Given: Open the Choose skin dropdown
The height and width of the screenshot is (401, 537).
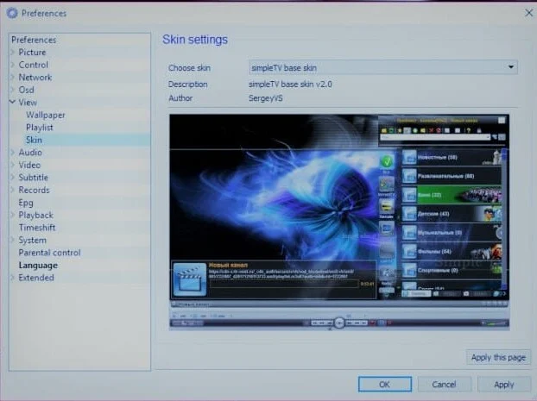Looking at the screenshot, I should click(x=382, y=67).
